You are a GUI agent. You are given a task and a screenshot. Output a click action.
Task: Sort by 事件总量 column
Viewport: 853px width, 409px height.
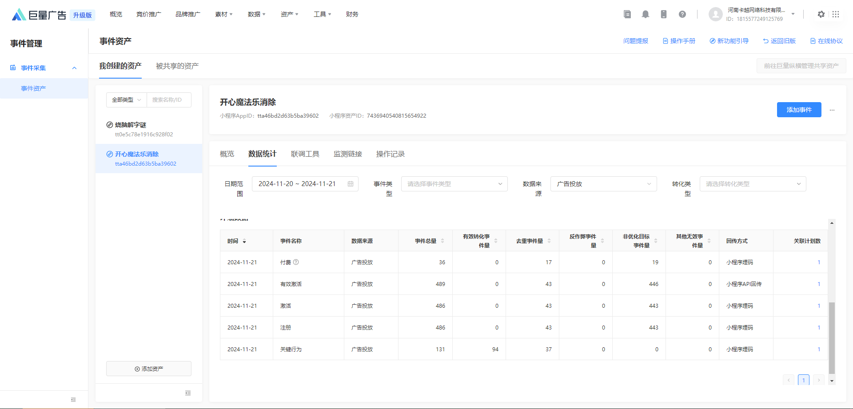[x=442, y=241]
